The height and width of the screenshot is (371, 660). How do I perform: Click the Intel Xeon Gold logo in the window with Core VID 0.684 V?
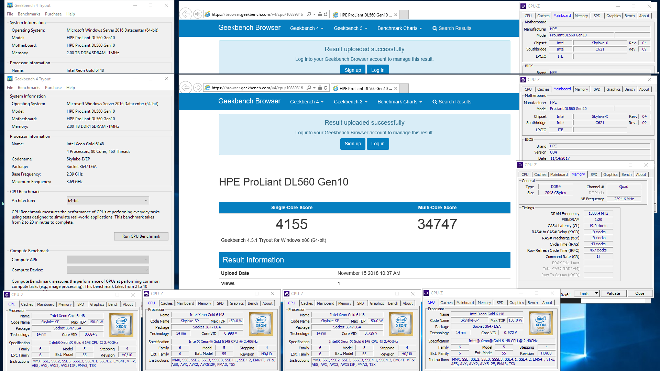tap(121, 325)
